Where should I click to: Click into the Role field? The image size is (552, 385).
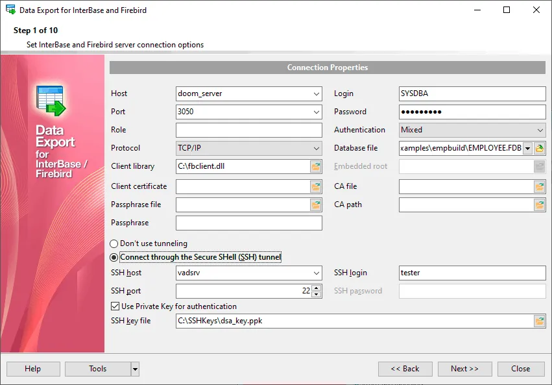pyautogui.click(x=249, y=130)
